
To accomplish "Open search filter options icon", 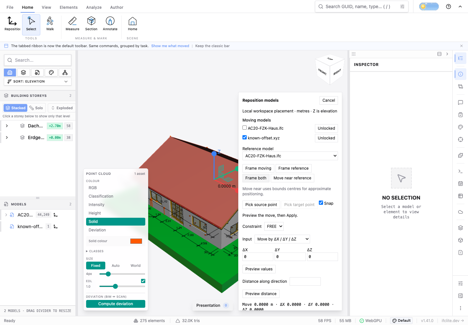I will tap(402, 6).
